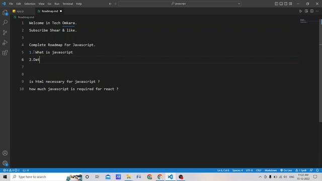
Task: Open Task View on the taskbar
Action: [97, 176]
